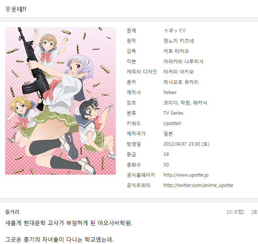Screen dimensions: 258x244
Task: Click the music composer 하시모토 유카리
Action: tap(181, 82)
